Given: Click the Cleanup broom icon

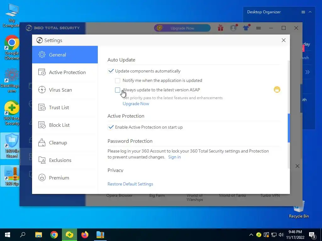Looking at the screenshot, I should tap(42, 143).
